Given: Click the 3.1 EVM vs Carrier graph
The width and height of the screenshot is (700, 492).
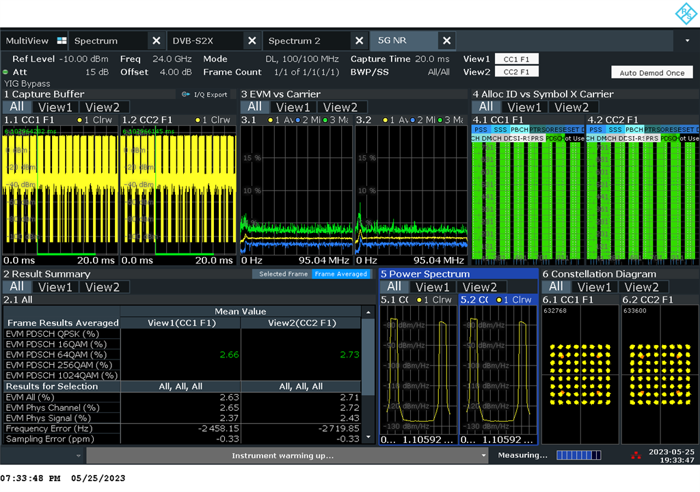Looking at the screenshot, I should pyautogui.click(x=297, y=191).
